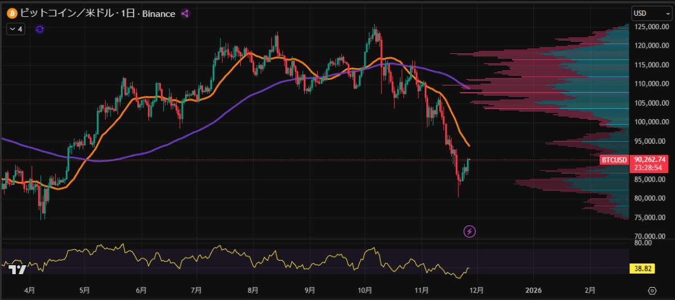
Task: Click the 5月 date on time axis
Action: click(84, 290)
